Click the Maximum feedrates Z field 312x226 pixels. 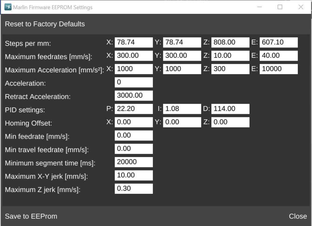click(230, 56)
